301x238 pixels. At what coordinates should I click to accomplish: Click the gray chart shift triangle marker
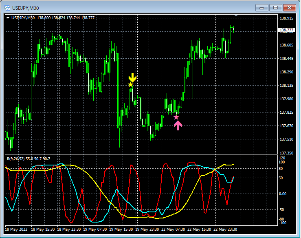coord(236,15)
